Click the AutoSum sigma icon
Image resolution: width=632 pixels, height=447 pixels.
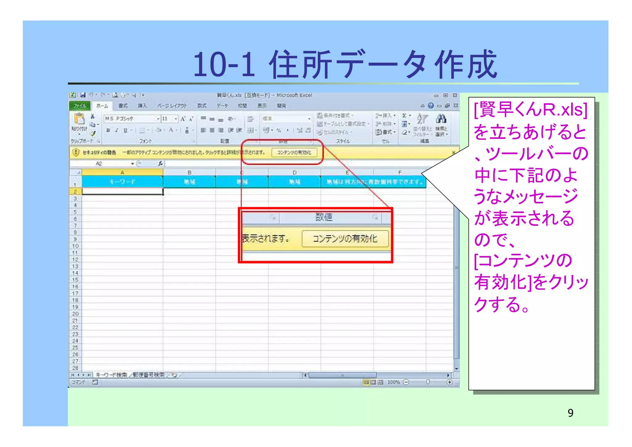coord(404,115)
